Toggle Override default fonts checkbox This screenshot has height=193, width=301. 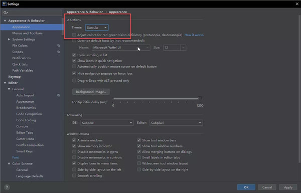point(74,41)
